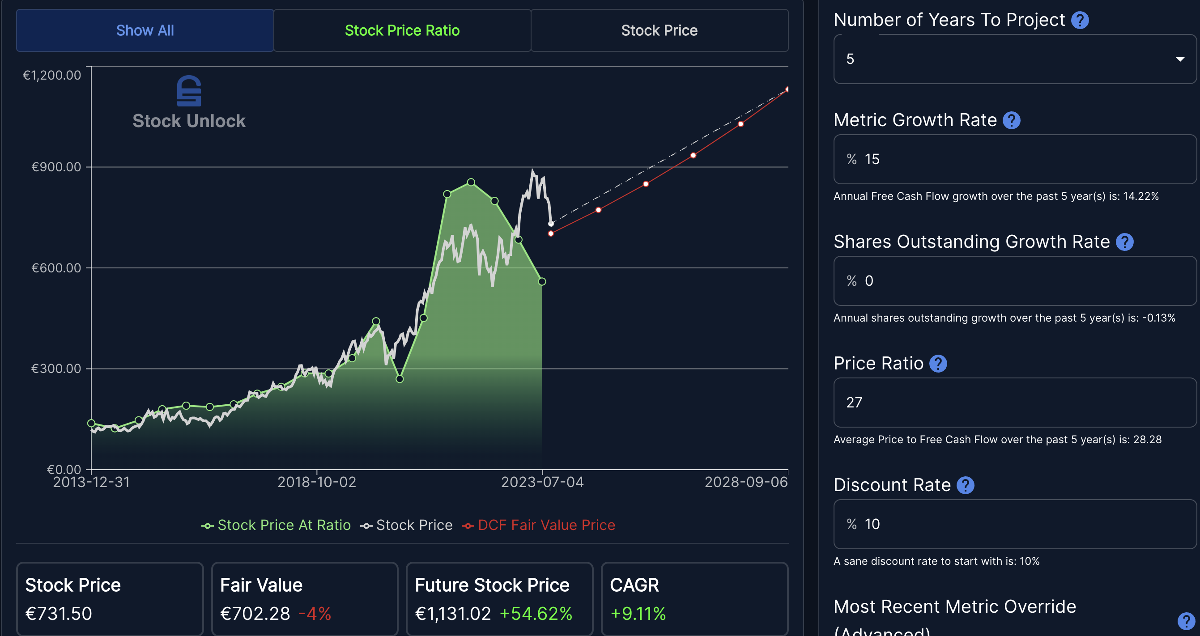Toggle the Stock Price legend series
The width and height of the screenshot is (1200, 636).
point(406,525)
